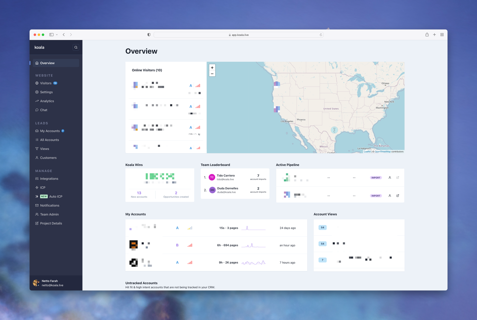Open Visitors in the sidebar
Screen dimensions: 477x320
point(46,83)
